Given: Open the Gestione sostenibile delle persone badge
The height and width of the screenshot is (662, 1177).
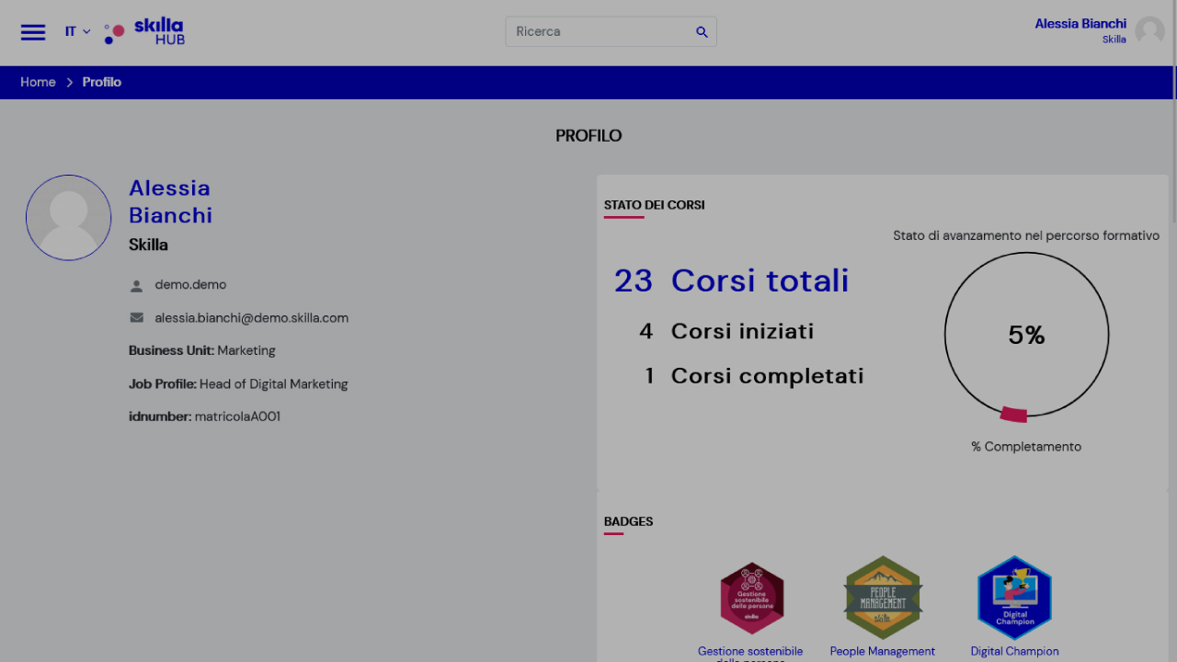Looking at the screenshot, I should pyautogui.click(x=751, y=599).
